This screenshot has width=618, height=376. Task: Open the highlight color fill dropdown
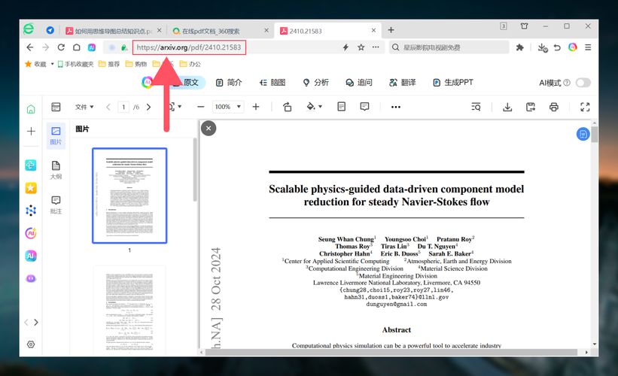tap(314, 107)
